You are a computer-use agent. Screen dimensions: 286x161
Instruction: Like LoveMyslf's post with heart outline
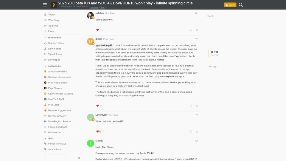(191, 131)
